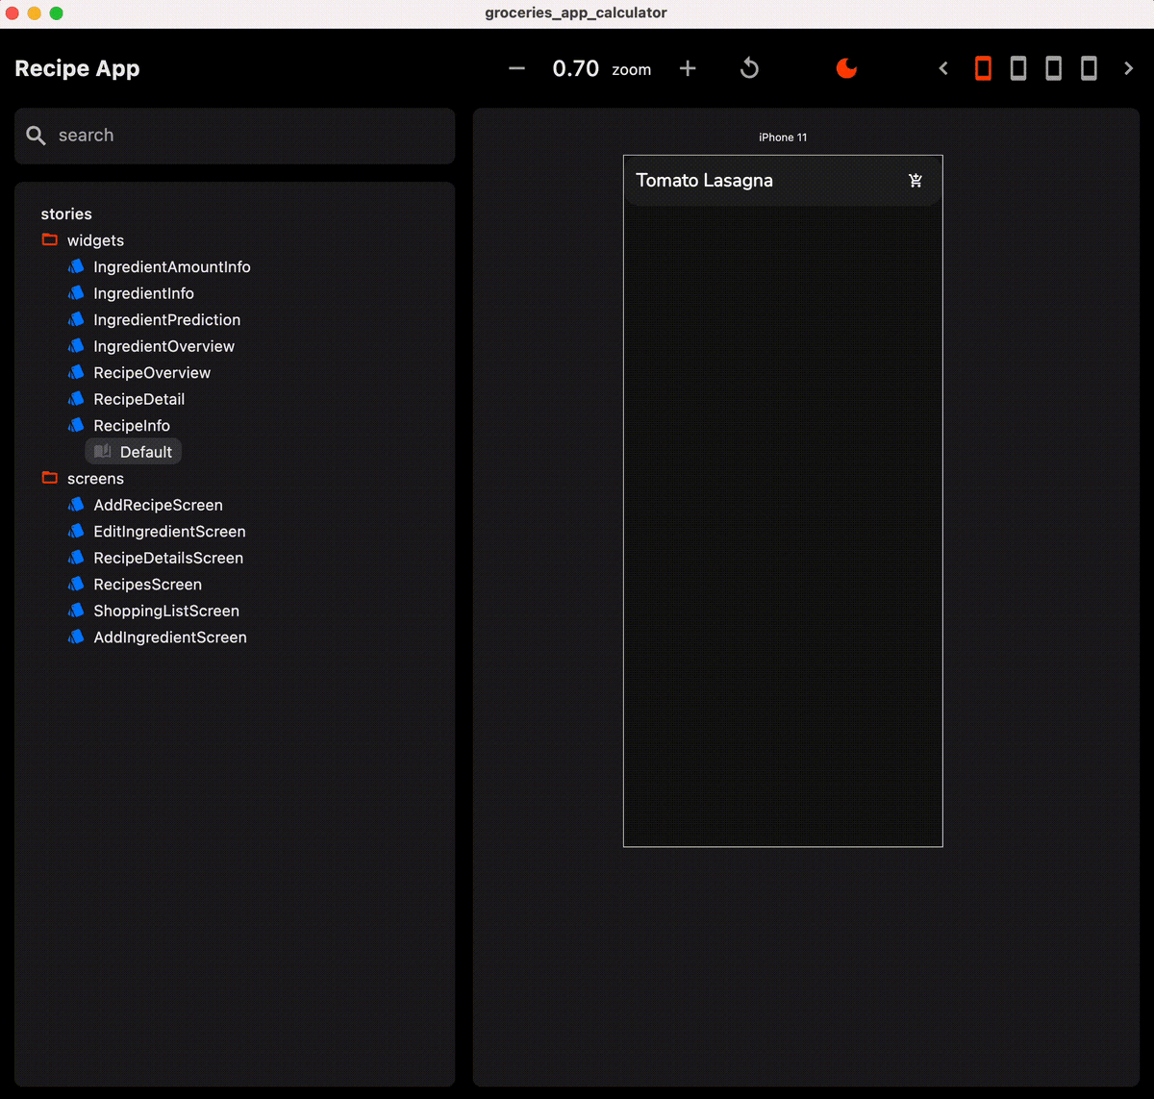Select the third phone device icon

[1053, 68]
